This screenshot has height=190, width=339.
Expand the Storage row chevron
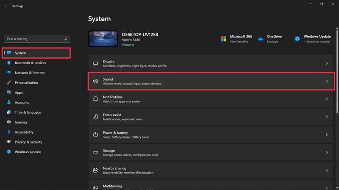[x=327, y=152]
